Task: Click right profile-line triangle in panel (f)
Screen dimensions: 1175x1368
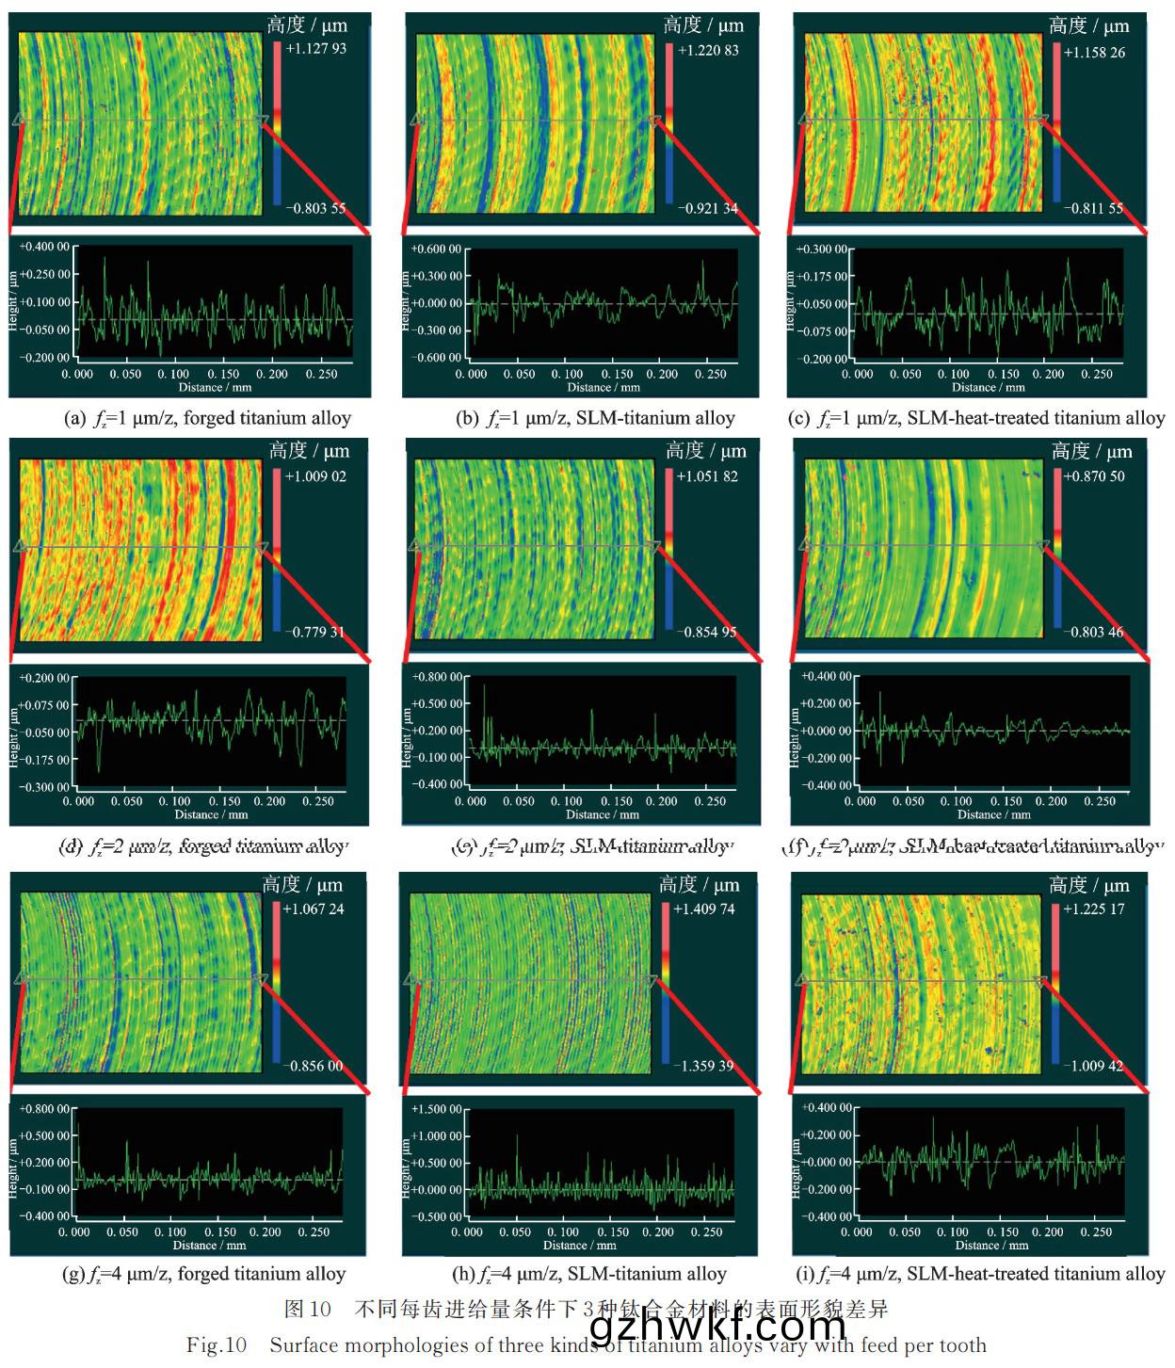Action: (x=1042, y=546)
